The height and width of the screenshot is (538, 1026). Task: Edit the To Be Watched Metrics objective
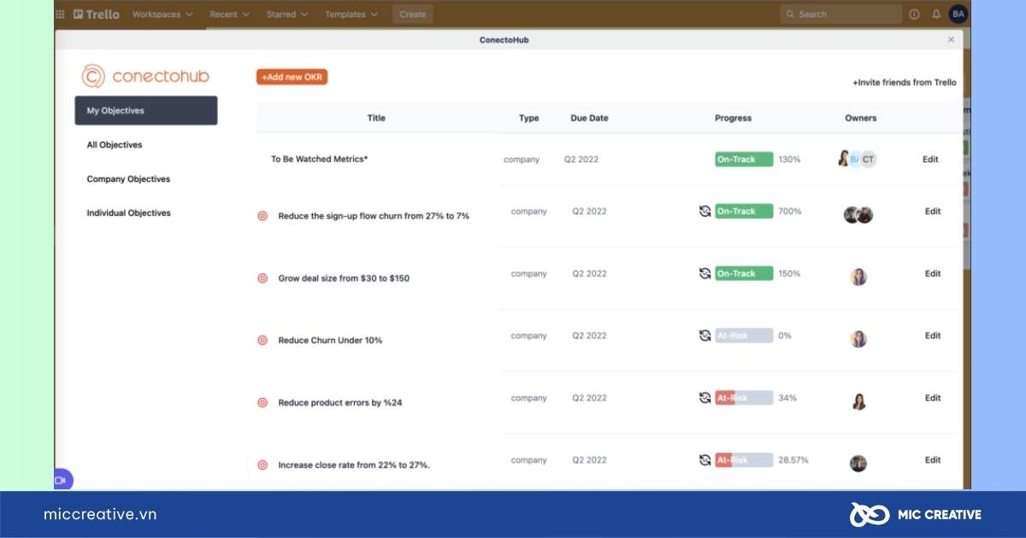pyautogui.click(x=930, y=160)
